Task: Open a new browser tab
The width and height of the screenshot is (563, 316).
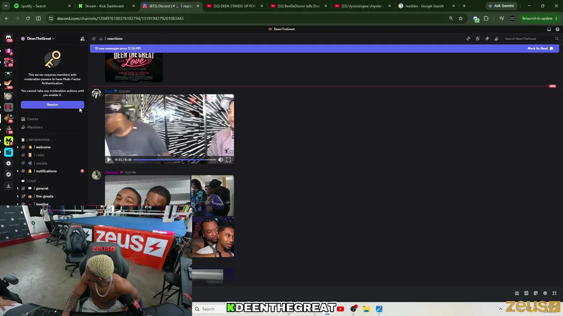Action: coord(464,6)
